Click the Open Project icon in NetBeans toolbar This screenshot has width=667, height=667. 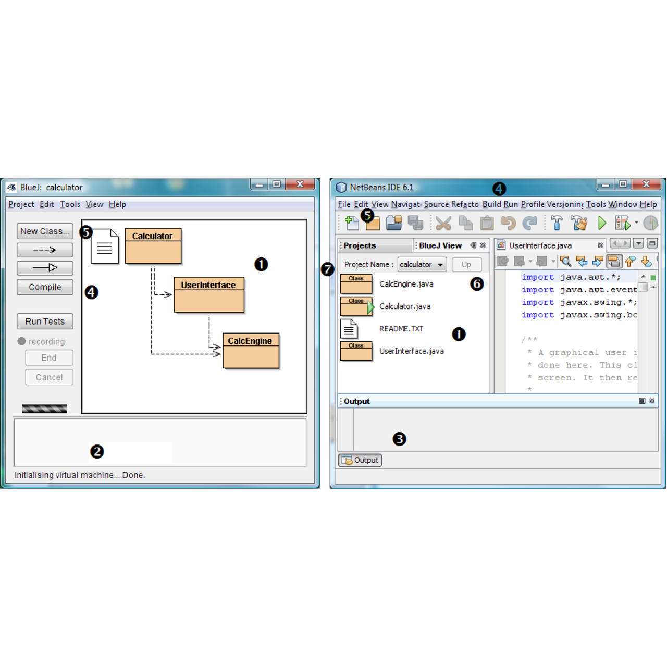394,223
